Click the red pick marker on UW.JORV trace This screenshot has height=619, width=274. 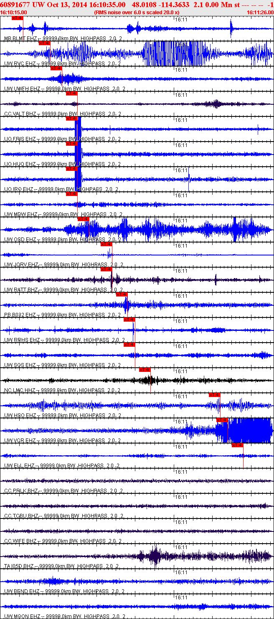pos(107,244)
